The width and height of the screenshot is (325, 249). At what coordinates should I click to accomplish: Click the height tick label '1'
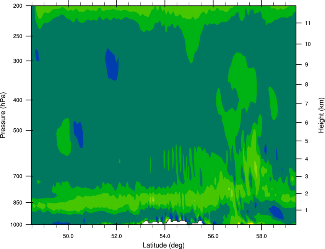click(307, 210)
